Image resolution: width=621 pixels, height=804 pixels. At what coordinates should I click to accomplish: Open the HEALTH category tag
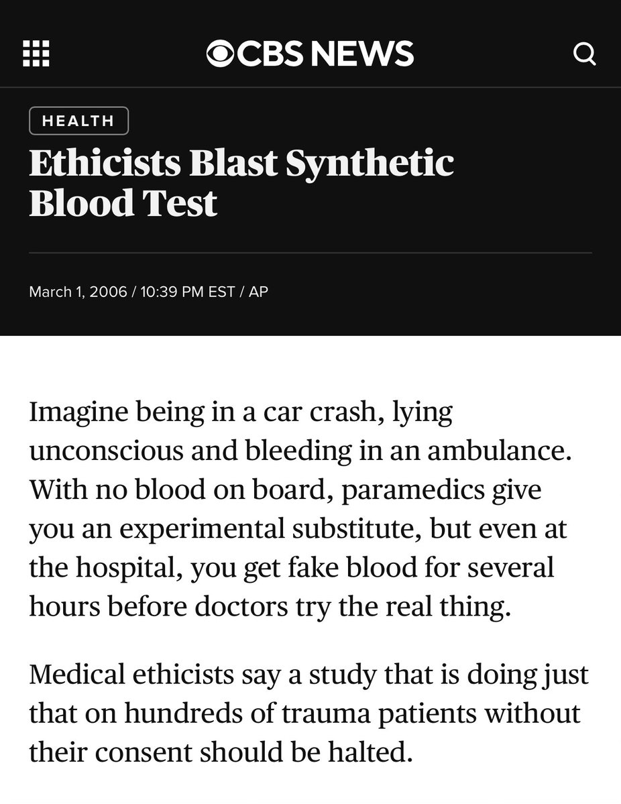[x=78, y=121]
